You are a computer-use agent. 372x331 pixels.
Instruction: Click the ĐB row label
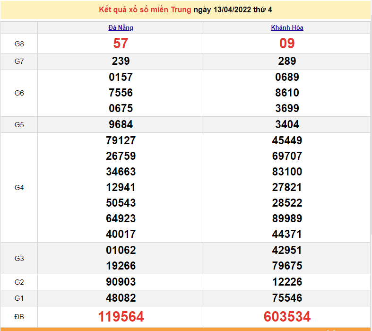click(x=19, y=316)
